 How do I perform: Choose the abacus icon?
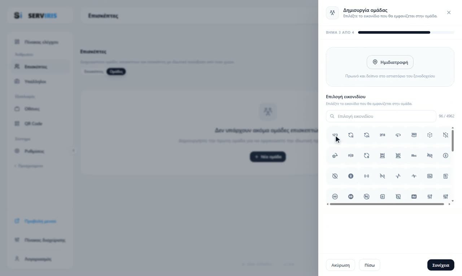[382, 156]
